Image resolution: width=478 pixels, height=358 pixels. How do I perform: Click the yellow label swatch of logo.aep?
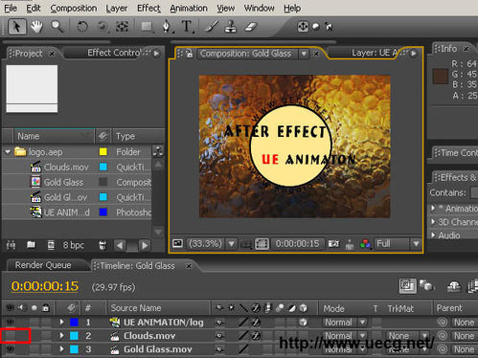click(x=102, y=152)
